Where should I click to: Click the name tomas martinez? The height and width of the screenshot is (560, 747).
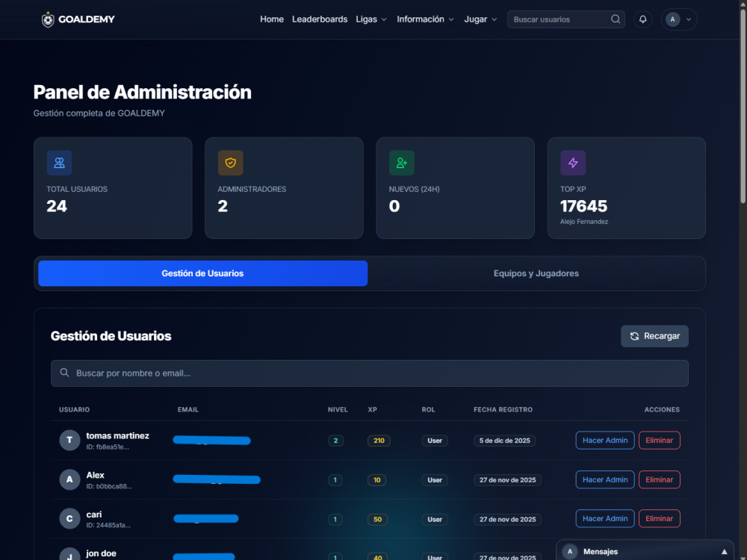[x=118, y=436]
